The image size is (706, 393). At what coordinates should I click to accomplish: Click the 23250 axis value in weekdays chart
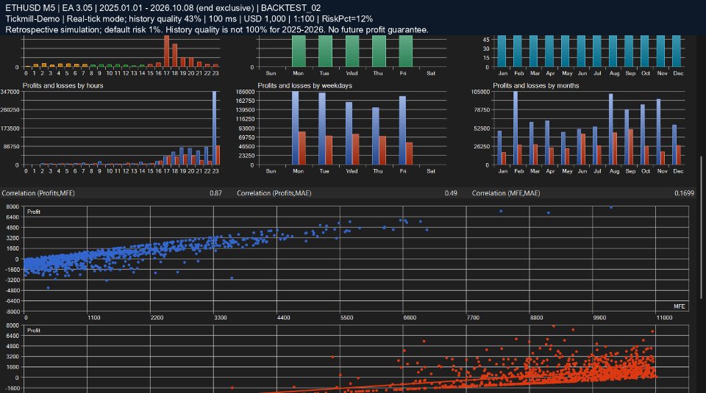[x=247, y=156]
